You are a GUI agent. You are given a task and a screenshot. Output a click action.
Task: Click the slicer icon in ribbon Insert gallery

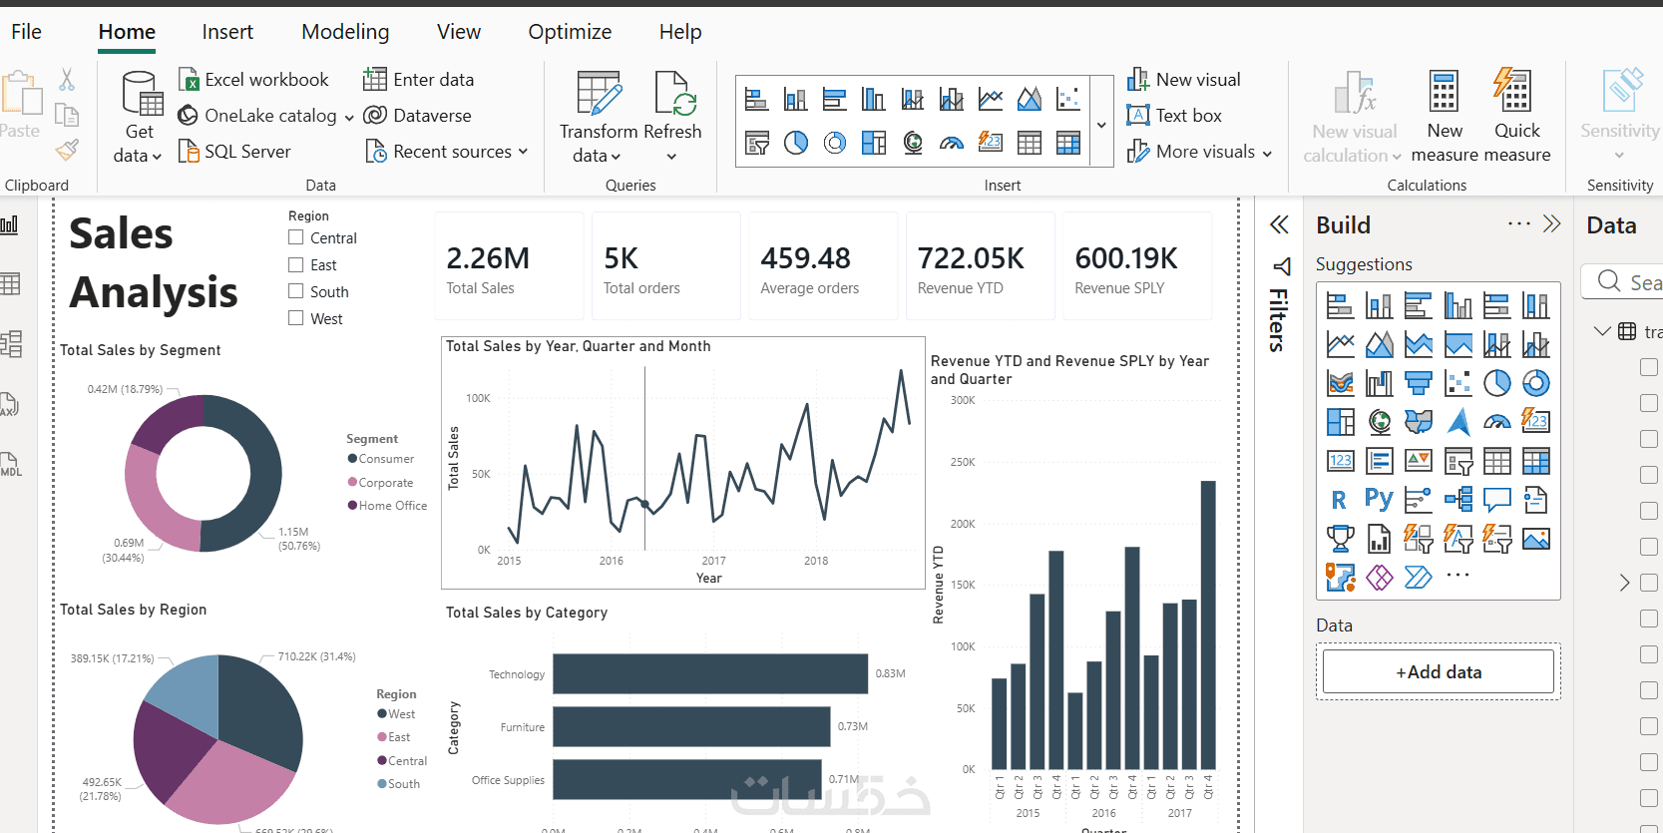tap(757, 143)
